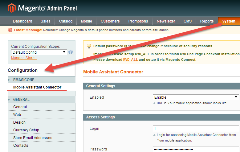Screen dimensions: 240x152
Task: Open the Default Config scope dropdown
Action: coord(39,52)
